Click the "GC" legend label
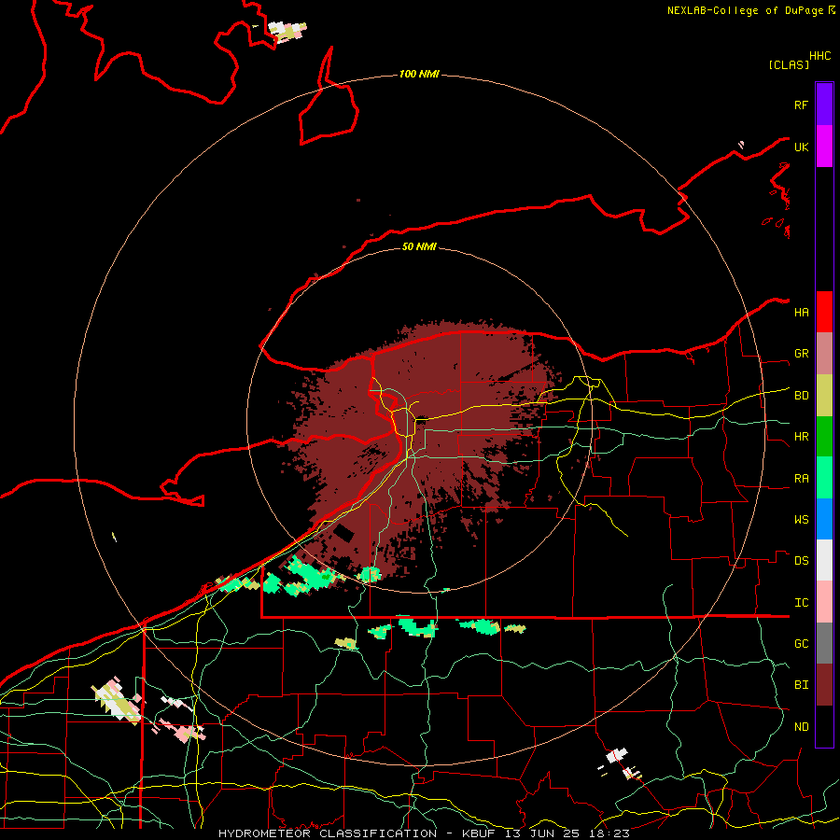840x840 pixels. click(801, 644)
